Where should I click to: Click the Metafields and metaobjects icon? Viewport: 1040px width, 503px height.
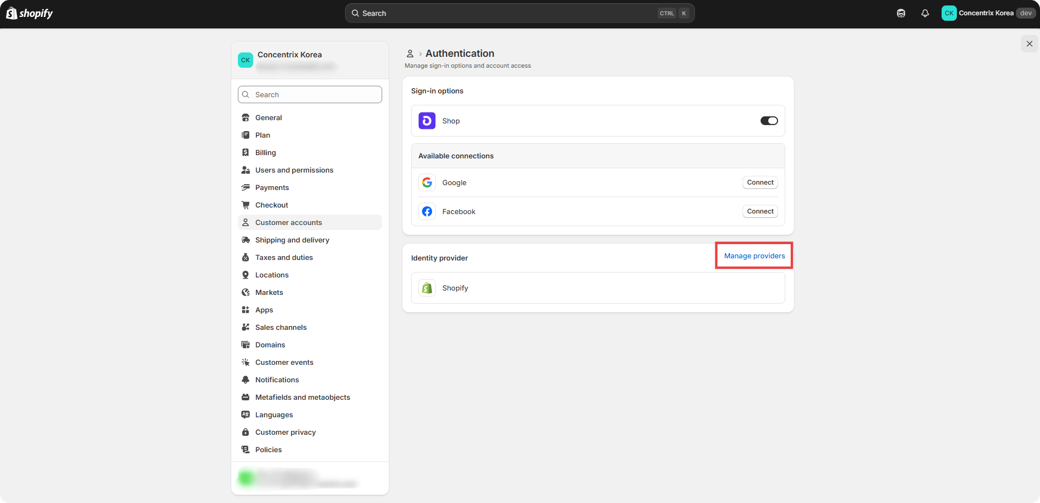point(246,397)
